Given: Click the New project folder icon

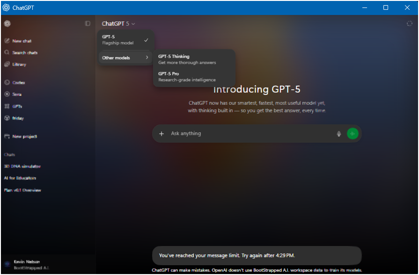Looking at the screenshot, I should point(7,137).
